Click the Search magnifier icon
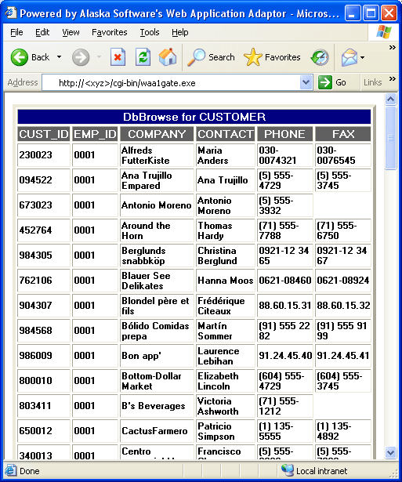The image size is (402, 482). (196, 57)
